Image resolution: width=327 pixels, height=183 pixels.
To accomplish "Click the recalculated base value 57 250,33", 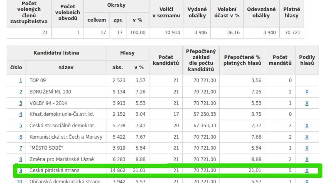I will (205, 114).
